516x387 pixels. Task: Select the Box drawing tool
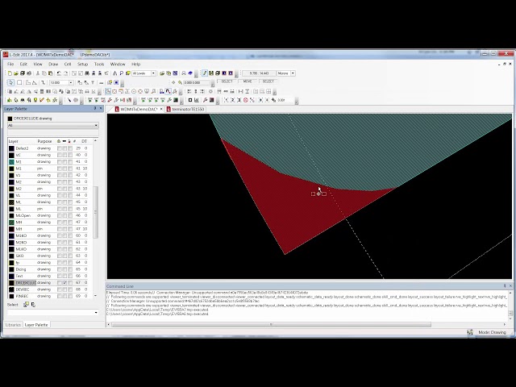point(19,82)
